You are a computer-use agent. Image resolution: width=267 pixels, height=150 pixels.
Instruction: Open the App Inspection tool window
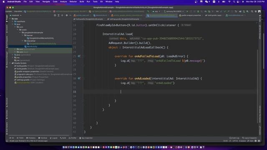[x=86, y=138]
